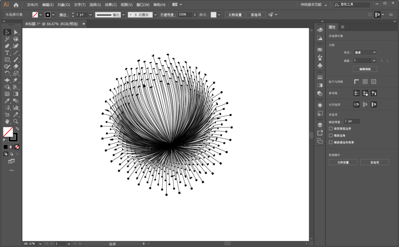This screenshot has width=399, height=247.
Task: Select the Line Segment tool
Action: (x=16, y=53)
